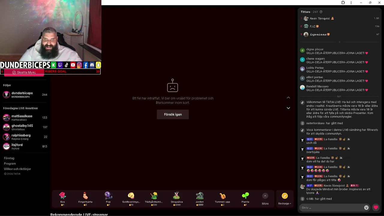Click Randell Massaro avatar in chat
This screenshot has width=384, height=216.
coord(302,88)
